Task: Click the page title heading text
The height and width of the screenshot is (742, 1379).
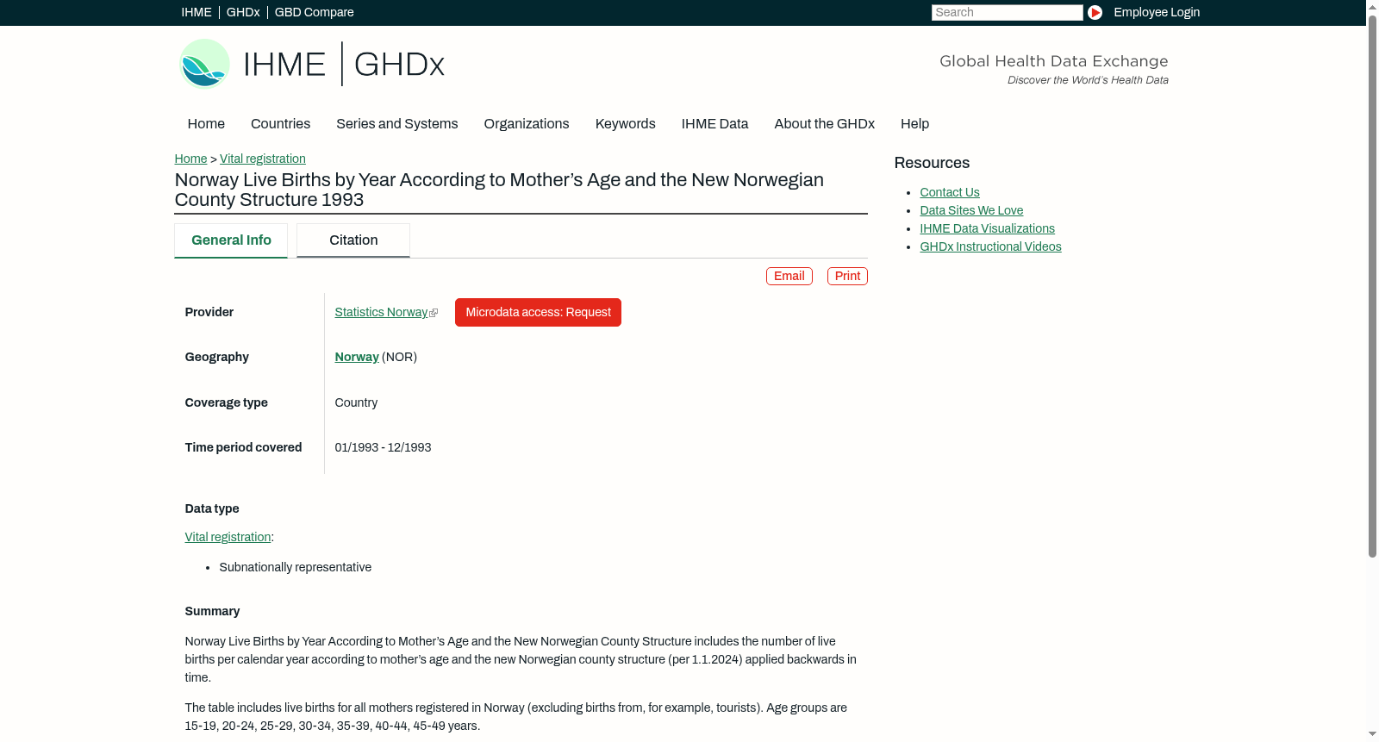Action: (499, 190)
